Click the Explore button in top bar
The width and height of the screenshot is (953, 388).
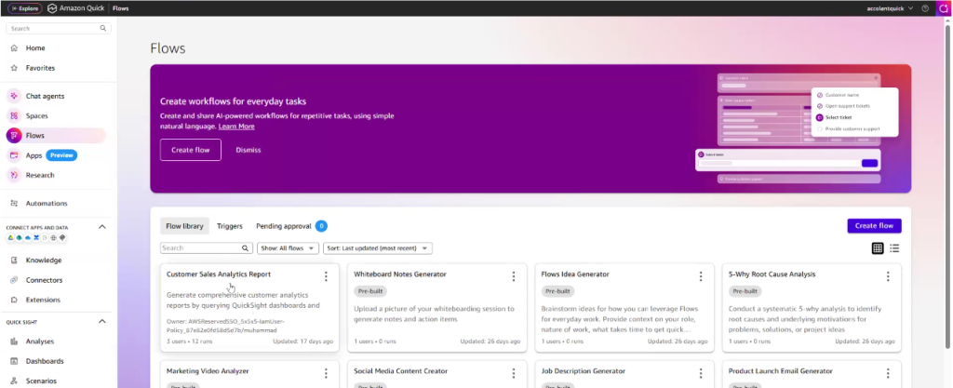click(25, 8)
